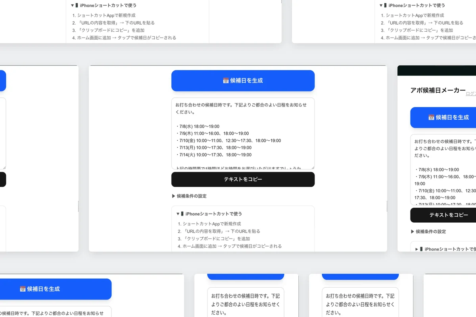Click テキストをコピー button in アポ候補日メーカー card
The height and width of the screenshot is (317, 476).
coord(443,215)
